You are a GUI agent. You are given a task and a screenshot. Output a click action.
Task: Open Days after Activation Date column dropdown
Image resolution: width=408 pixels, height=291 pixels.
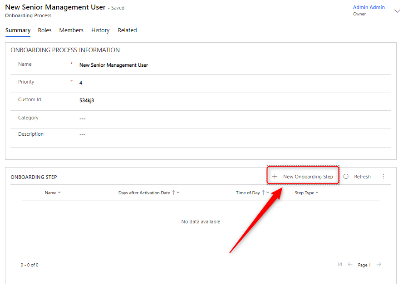pyautogui.click(x=178, y=193)
